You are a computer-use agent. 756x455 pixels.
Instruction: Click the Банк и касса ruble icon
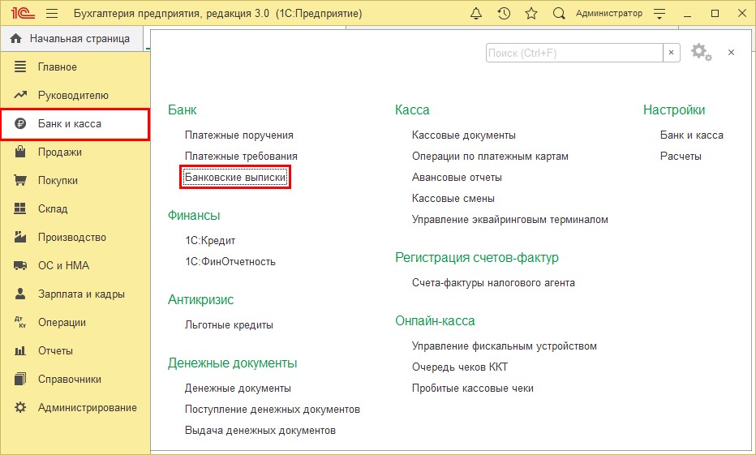tap(20, 124)
